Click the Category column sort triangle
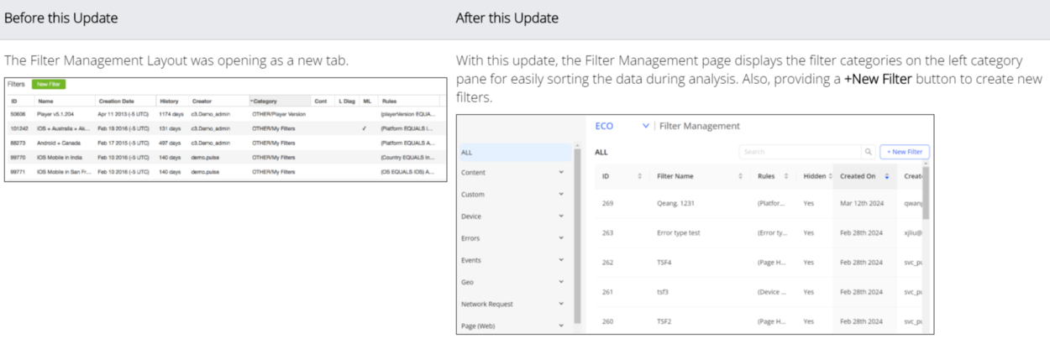Image resolution: width=1050 pixels, height=344 pixels. point(251,101)
